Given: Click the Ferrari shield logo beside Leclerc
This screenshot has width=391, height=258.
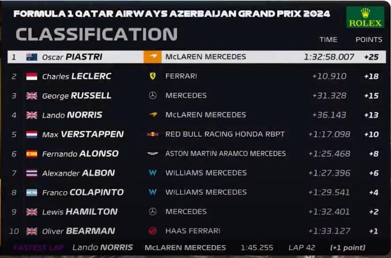Looking at the screenshot, I should (152, 76).
